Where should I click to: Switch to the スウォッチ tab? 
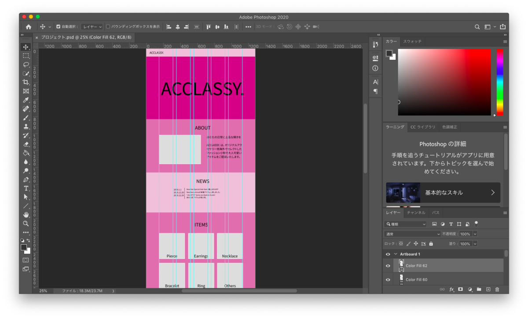tap(412, 41)
